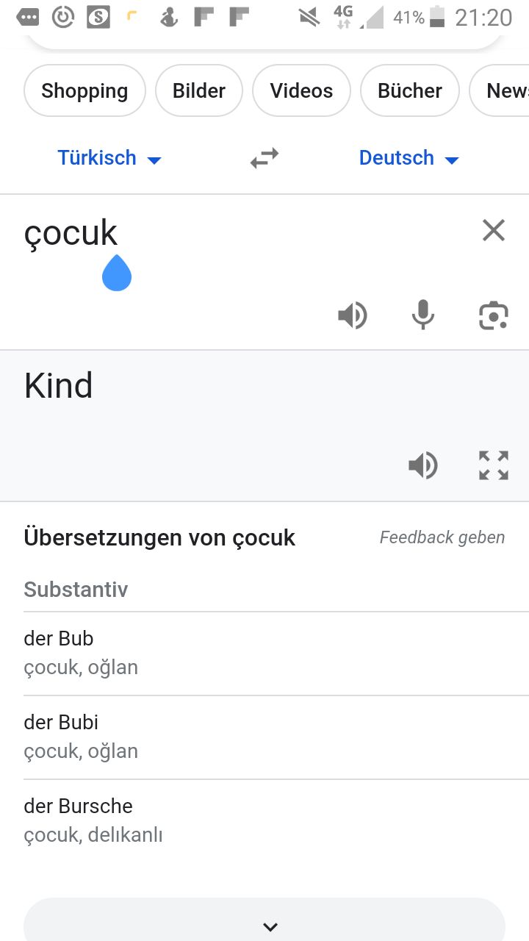Image resolution: width=529 pixels, height=941 pixels.
Task: Tap the microphone voice input icon
Action: (422, 315)
